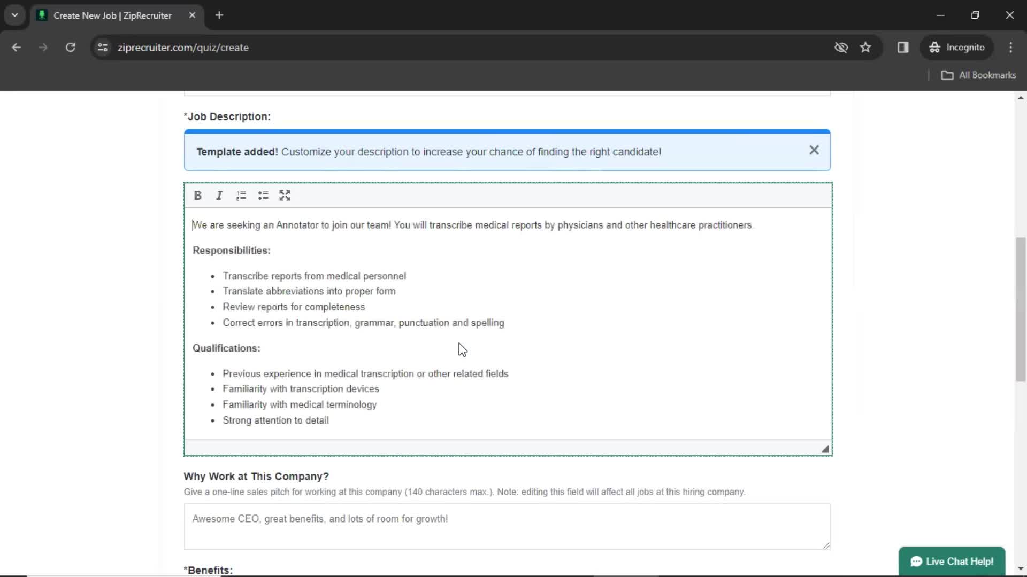This screenshot has width=1027, height=577.
Task: Click the fullscreen expand icon
Action: (285, 195)
